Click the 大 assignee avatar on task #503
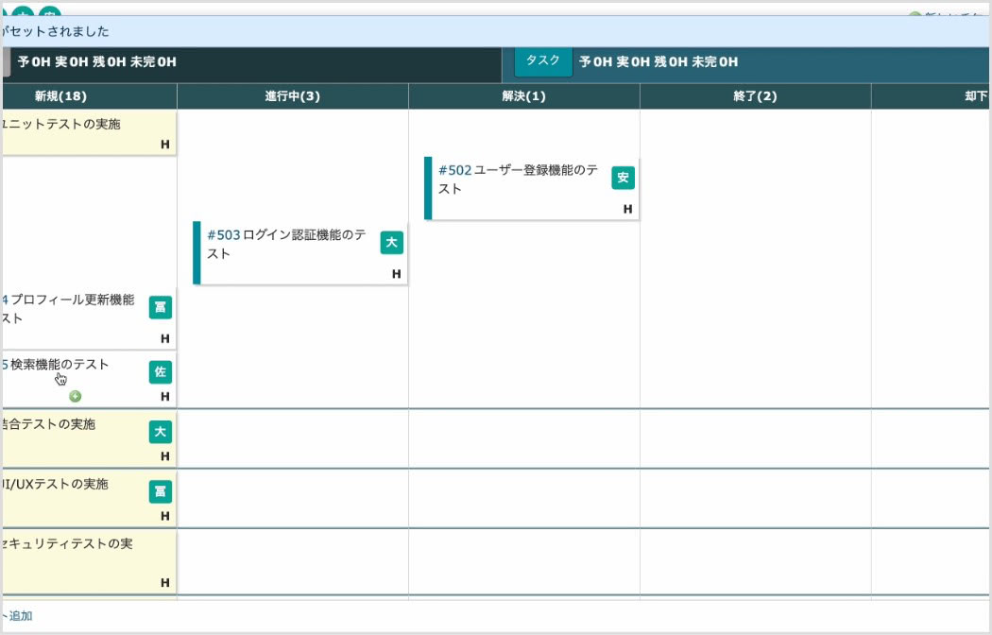Screen dimensions: 992x635 point(392,243)
